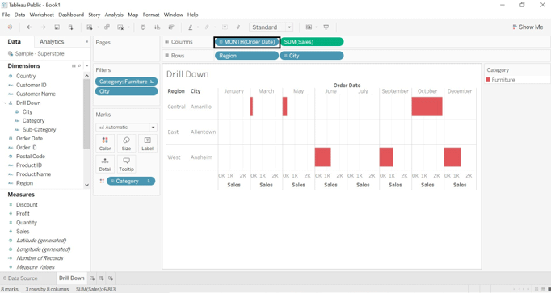Click the Highlight pen toolbar icon
Screen dimensions: 551x293
pos(191,27)
